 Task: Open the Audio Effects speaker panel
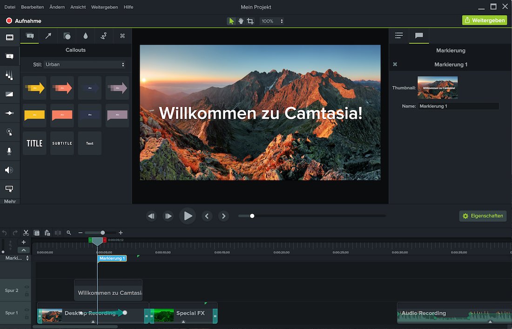click(9, 170)
